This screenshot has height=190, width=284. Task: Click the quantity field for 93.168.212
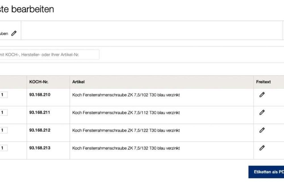[4, 130]
